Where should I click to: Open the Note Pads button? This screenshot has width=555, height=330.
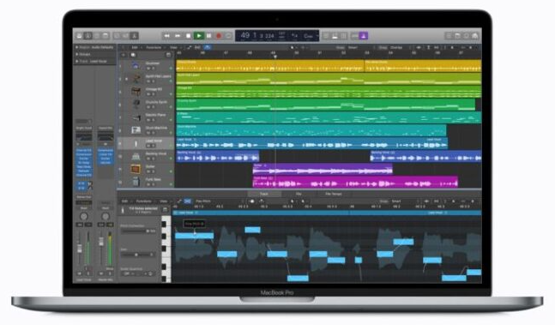pyautogui.click(x=458, y=36)
